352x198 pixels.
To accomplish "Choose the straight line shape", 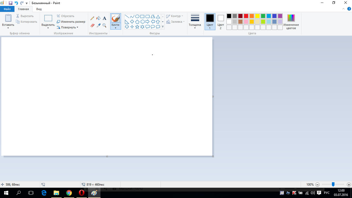I will [127, 16].
